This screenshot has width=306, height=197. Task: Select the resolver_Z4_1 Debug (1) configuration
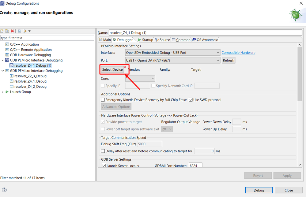tap(33, 65)
